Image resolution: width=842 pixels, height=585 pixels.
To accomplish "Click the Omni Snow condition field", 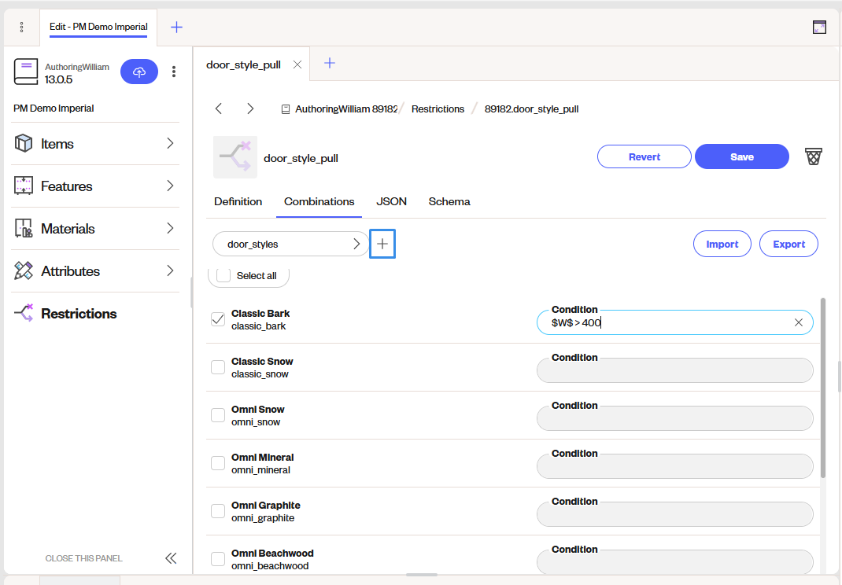I will tap(674, 418).
